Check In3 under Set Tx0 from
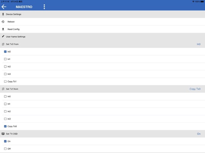Image resolution: width=205 pixels, height=153 pixels. [5, 74]
